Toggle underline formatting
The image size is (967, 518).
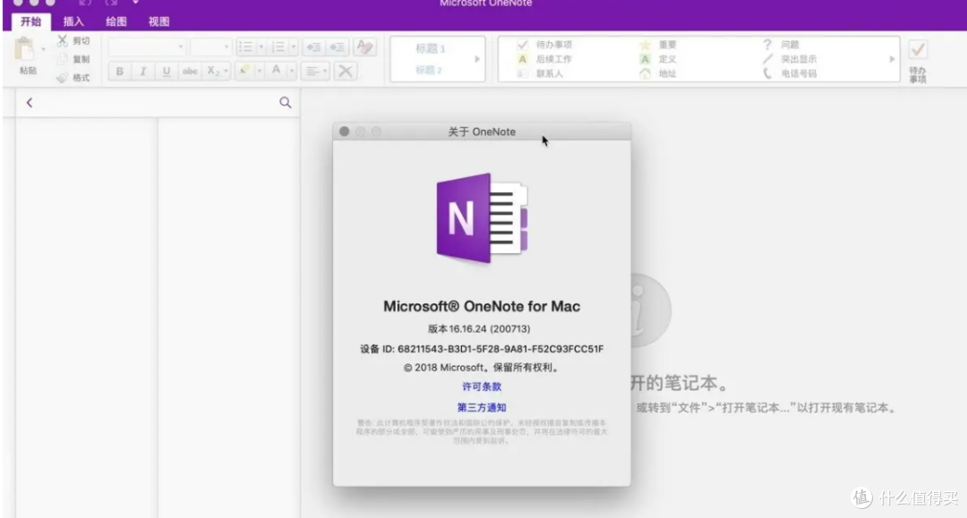tap(167, 71)
